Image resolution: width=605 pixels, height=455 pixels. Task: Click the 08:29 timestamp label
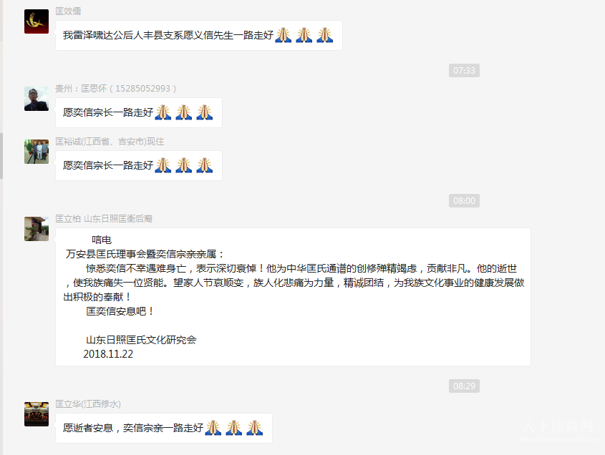(x=464, y=386)
